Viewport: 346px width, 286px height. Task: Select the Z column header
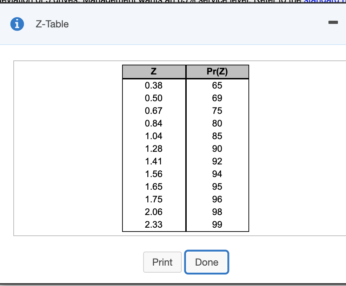[x=154, y=71]
